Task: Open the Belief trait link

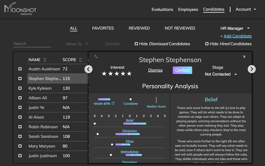Action: pyautogui.click(x=130, y=120)
